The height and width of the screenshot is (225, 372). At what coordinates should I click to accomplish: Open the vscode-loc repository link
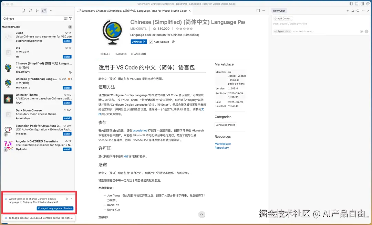coord(140,130)
